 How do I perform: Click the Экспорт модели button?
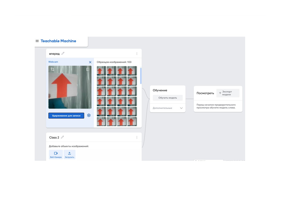pyautogui.click(x=228, y=93)
